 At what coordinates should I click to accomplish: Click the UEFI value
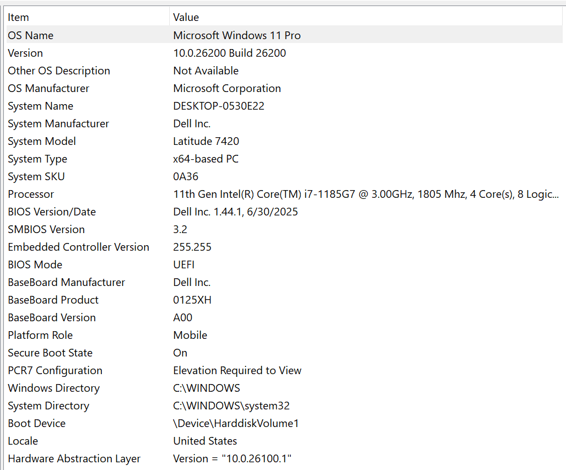point(184,265)
